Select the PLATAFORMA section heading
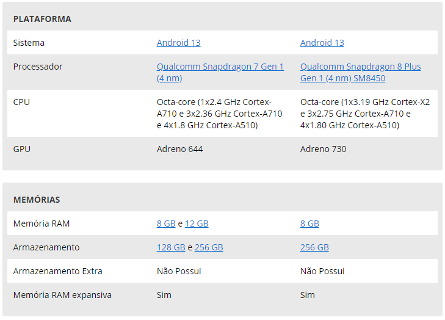Viewport: 445px width, 320px height. [42, 19]
